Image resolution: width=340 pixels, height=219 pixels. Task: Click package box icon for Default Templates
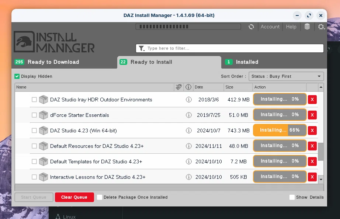44,161
